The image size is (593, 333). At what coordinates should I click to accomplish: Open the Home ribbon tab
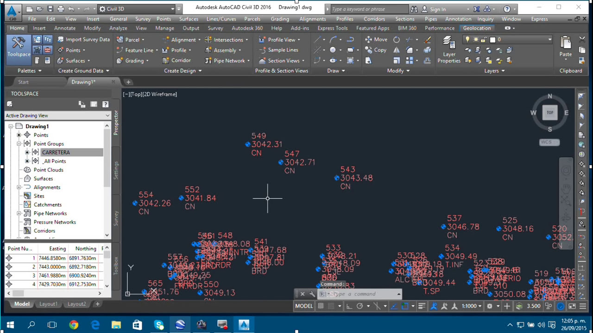(17, 28)
